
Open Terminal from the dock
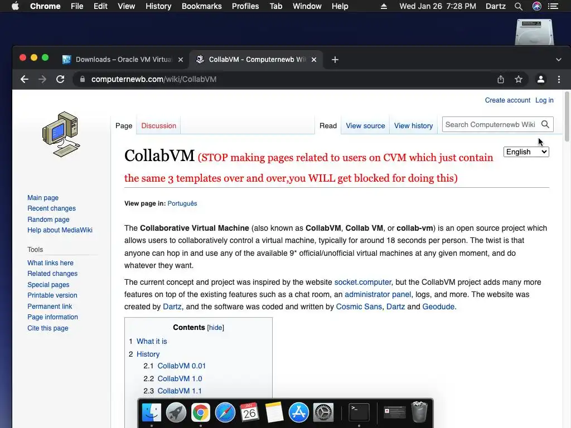pyautogui.click(x=359, y=412)
